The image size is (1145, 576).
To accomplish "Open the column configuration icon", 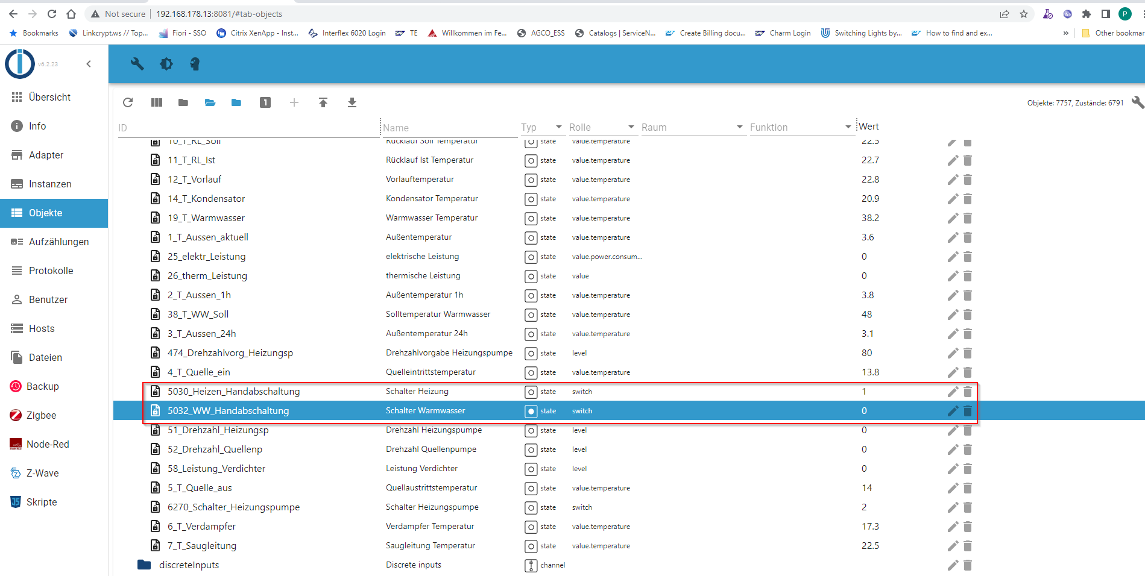I will coord(157,102).
